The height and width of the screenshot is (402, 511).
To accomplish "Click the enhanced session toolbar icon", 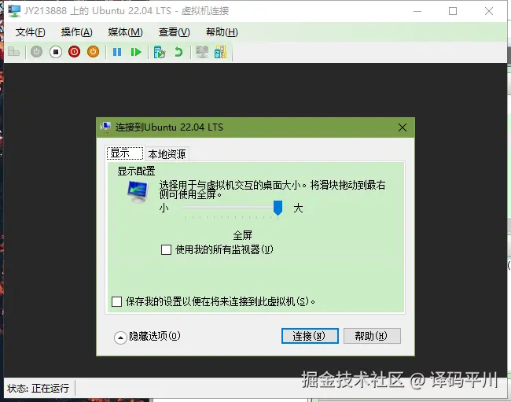I will coord(202,52).
